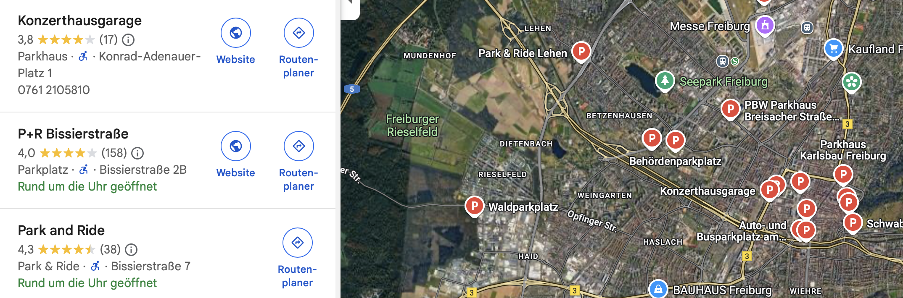
Task: Open Park and Ride listing title
Action: 61,230
